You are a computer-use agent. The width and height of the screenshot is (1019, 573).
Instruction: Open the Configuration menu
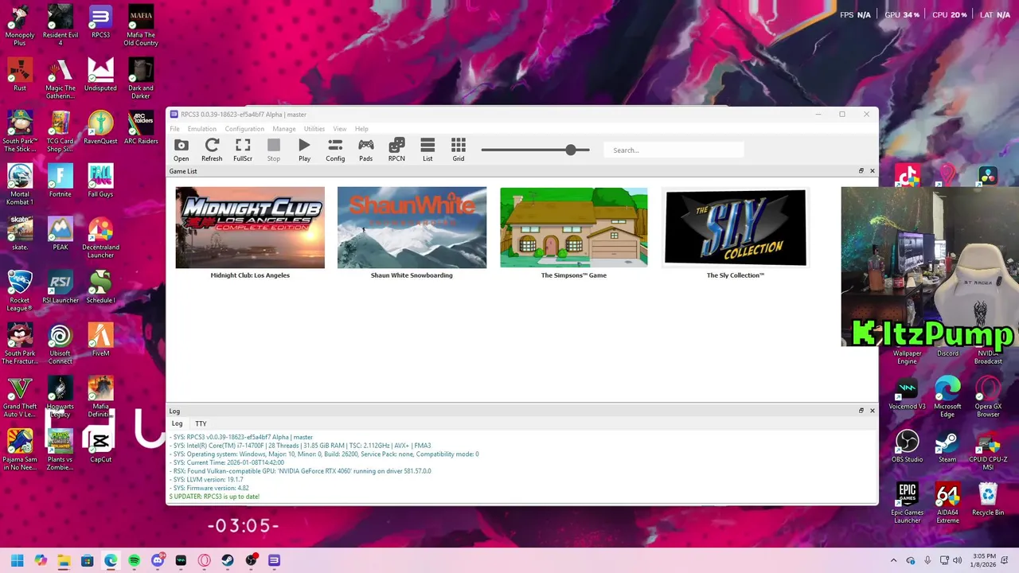[244, 129]
